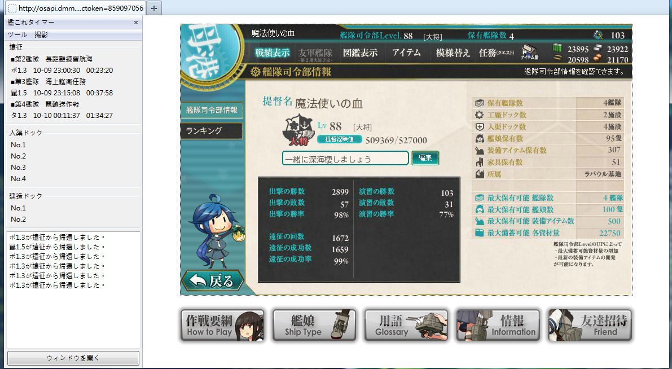Click the 戻る back arrow button

[213, 281]
